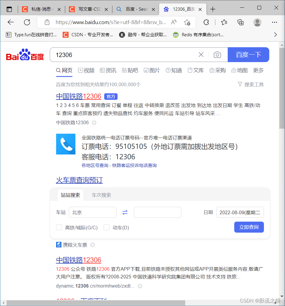The height and width of the screenshot is (306, 285).
Task: Open the 火车票查询预订 link
Action: click(79, 180)
